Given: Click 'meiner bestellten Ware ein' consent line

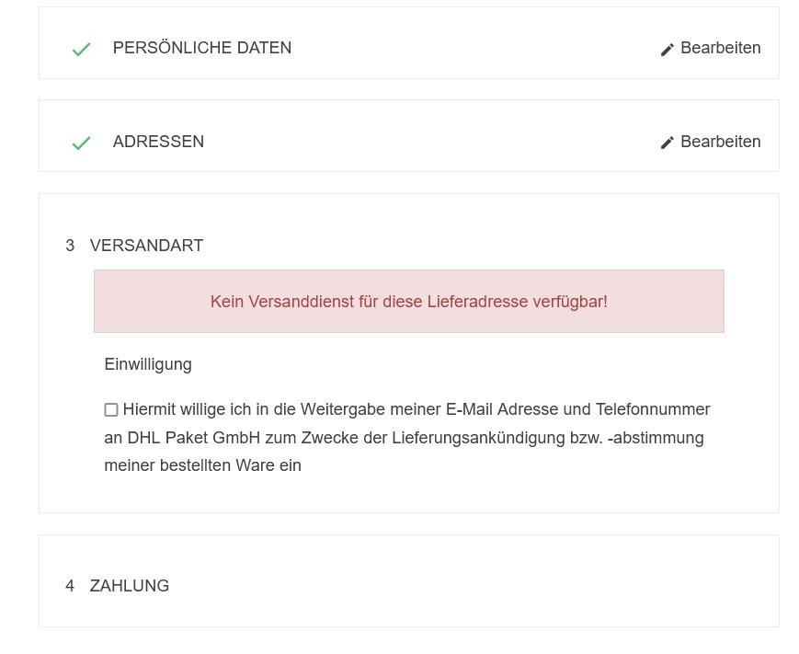Looking at the screenshot, I should pos(202,465).
